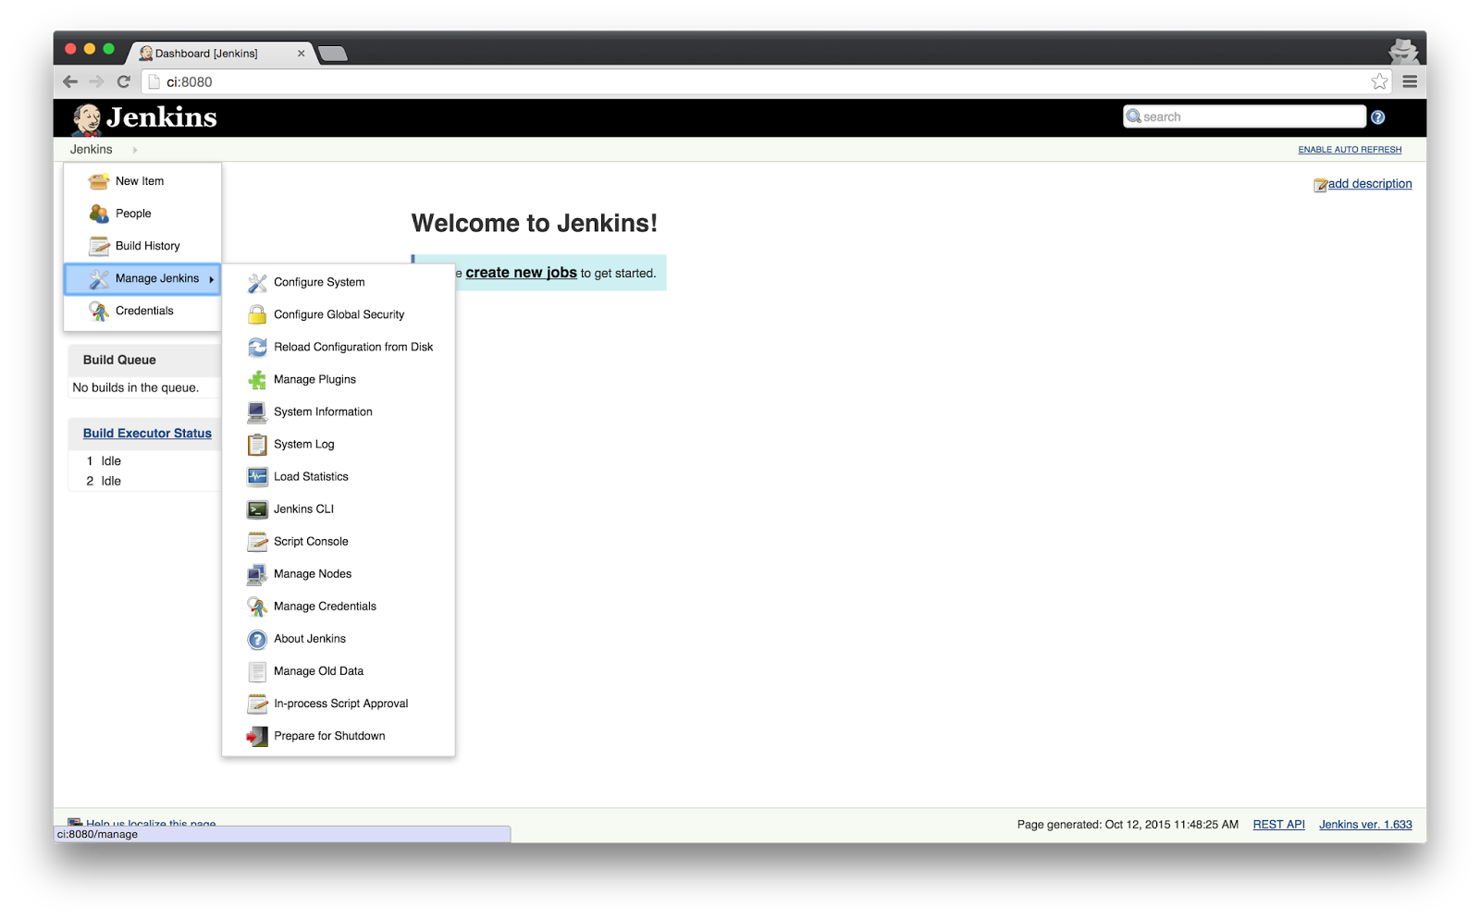This screenshot has width=1480, height=919.
Task: Select Script Console in the menu
Action: (311, 542)
